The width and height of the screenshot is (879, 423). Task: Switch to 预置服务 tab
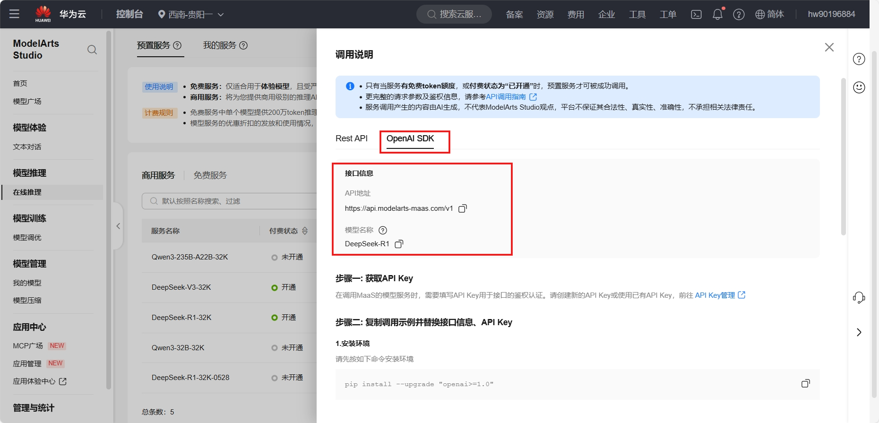154,45
